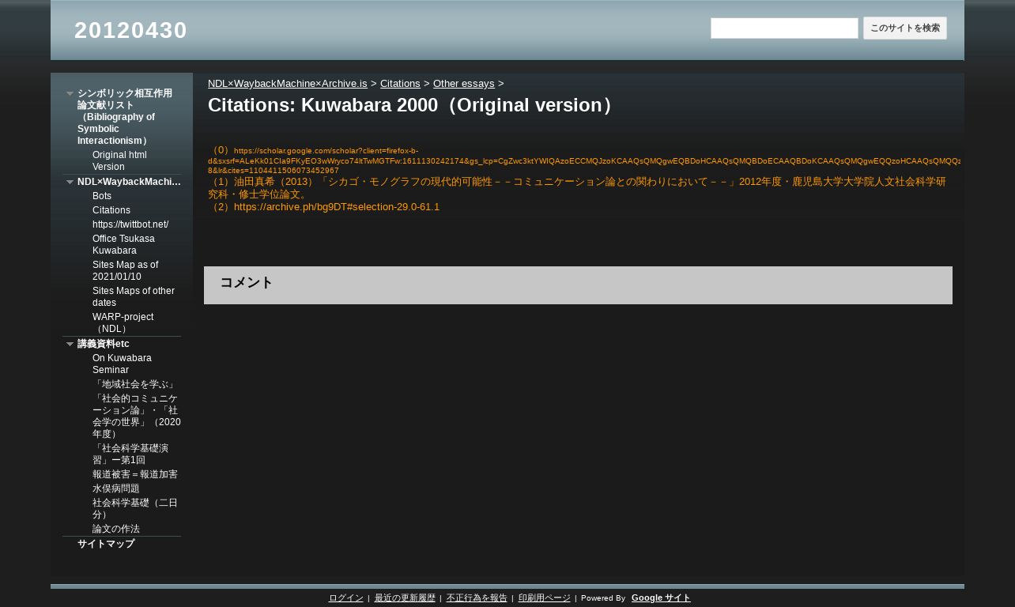Open Office Tsukasa Kuwabara sidebar link
Viewport: 1015px width, 607px height.
pos(123,244)
